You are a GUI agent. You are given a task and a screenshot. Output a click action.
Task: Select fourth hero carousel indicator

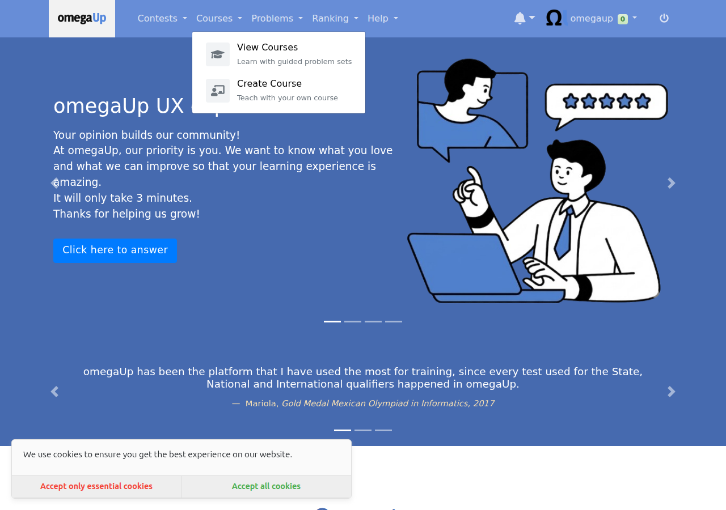point(394,321)
